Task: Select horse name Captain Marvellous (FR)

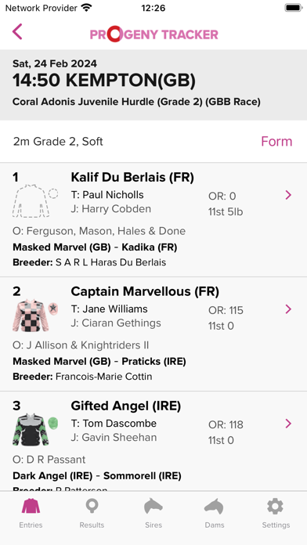Action: point(145,291)
